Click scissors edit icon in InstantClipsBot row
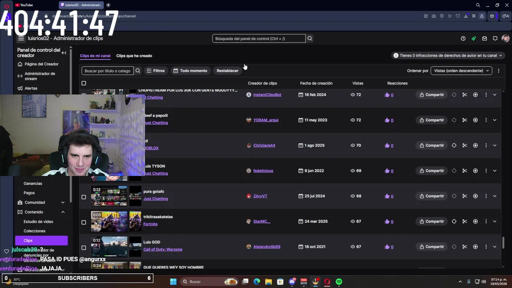This screenshot has width=512, height=288. (x=465, y=95)
